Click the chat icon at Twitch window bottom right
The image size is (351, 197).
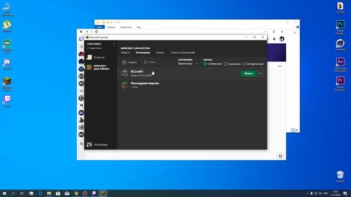click(x=280, y=156)
